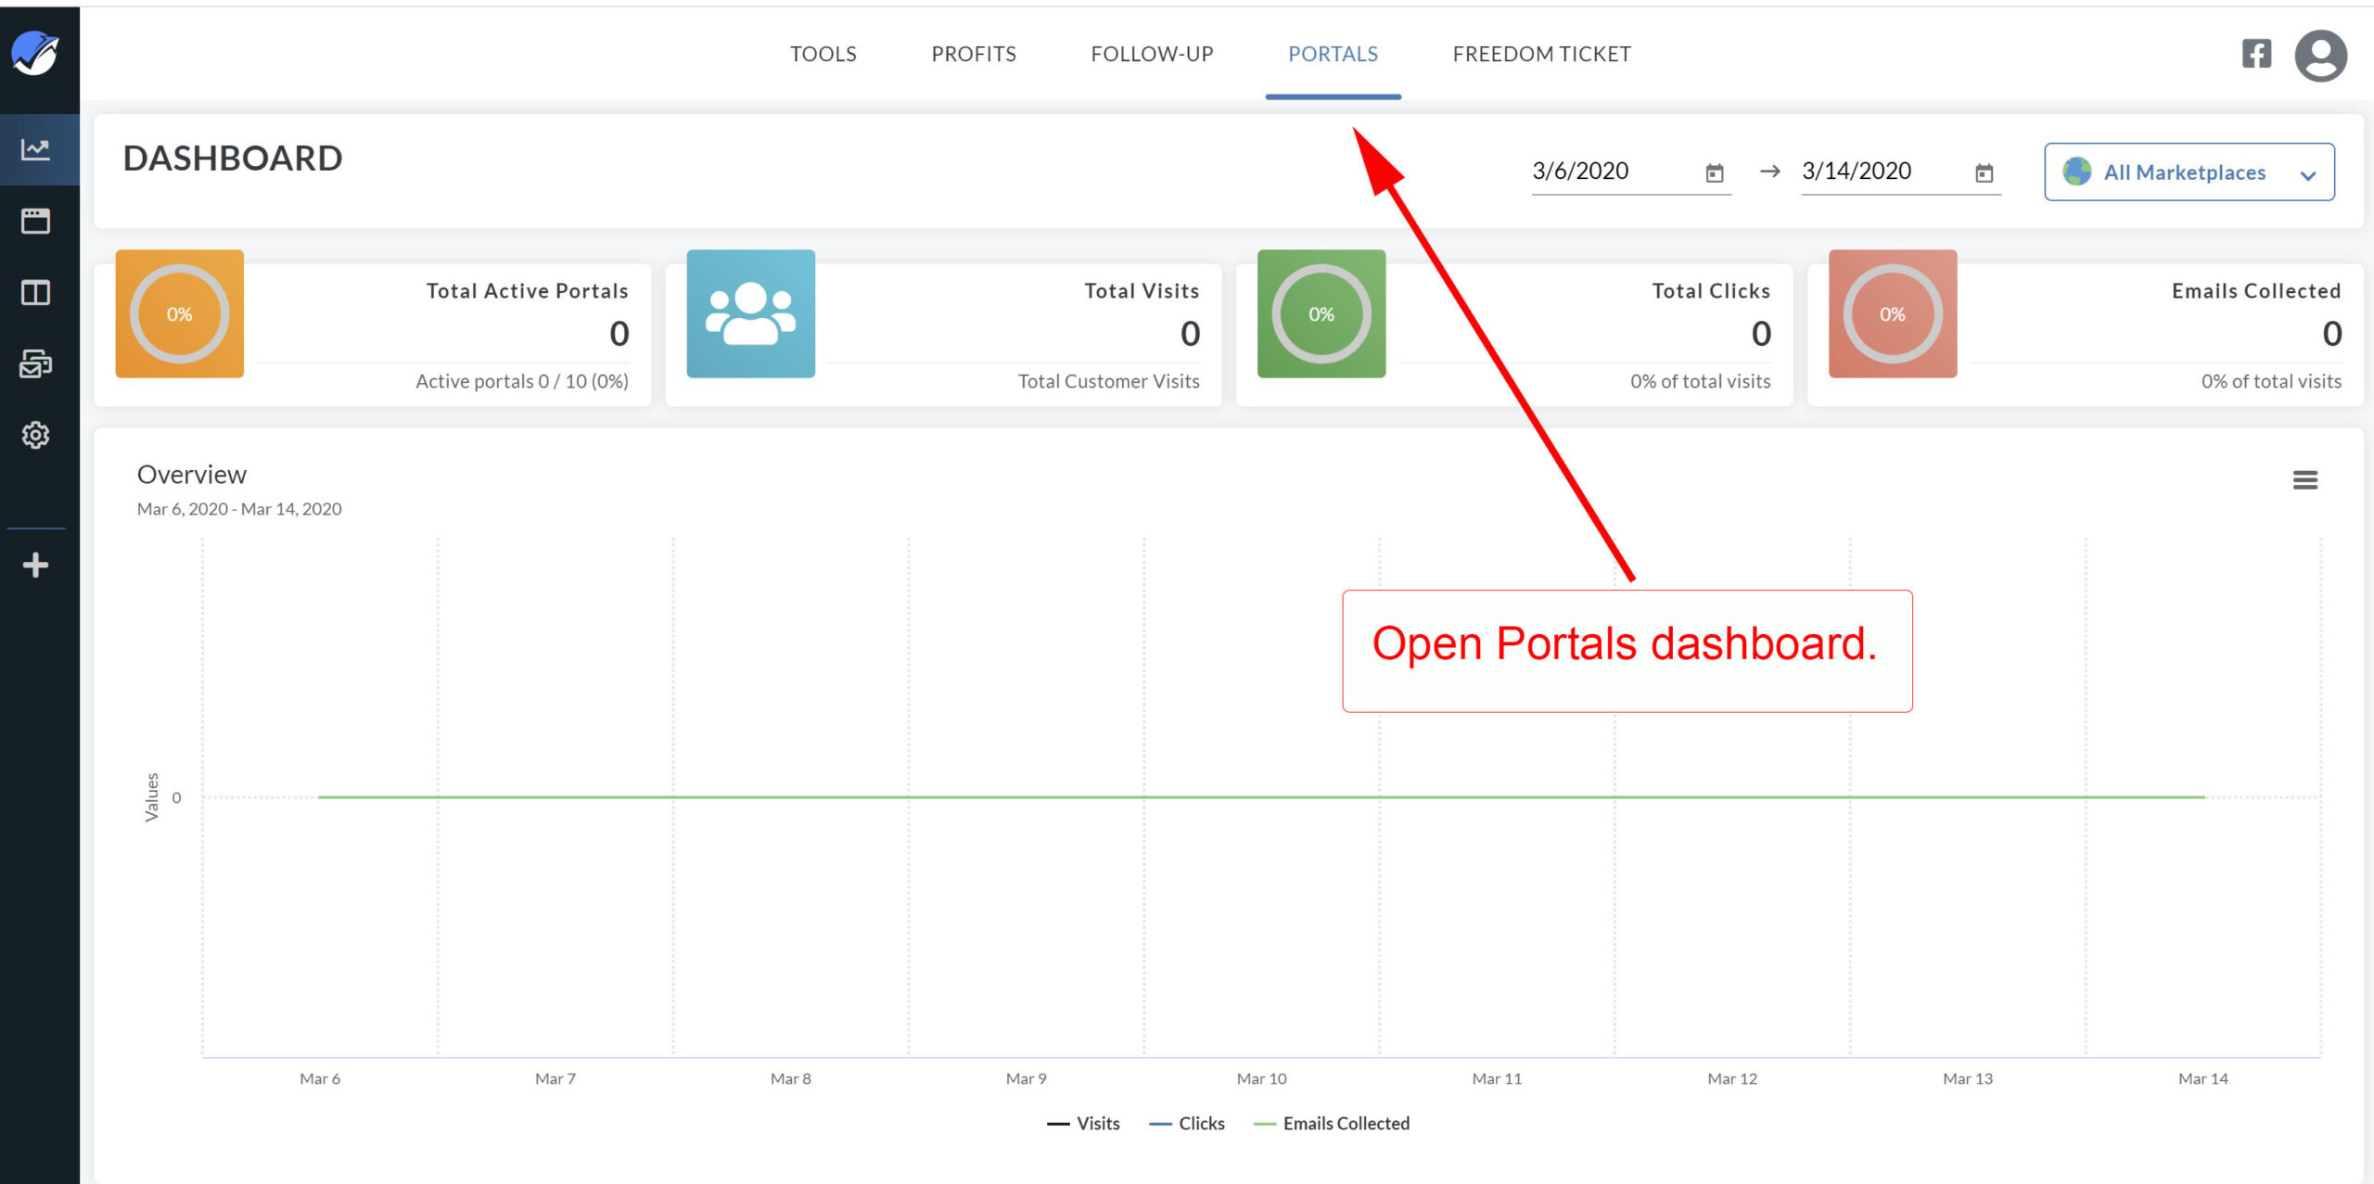2374x1184 pixels.
Task: Open the All Marketplaces dropdown
Action: point(2189,172)
